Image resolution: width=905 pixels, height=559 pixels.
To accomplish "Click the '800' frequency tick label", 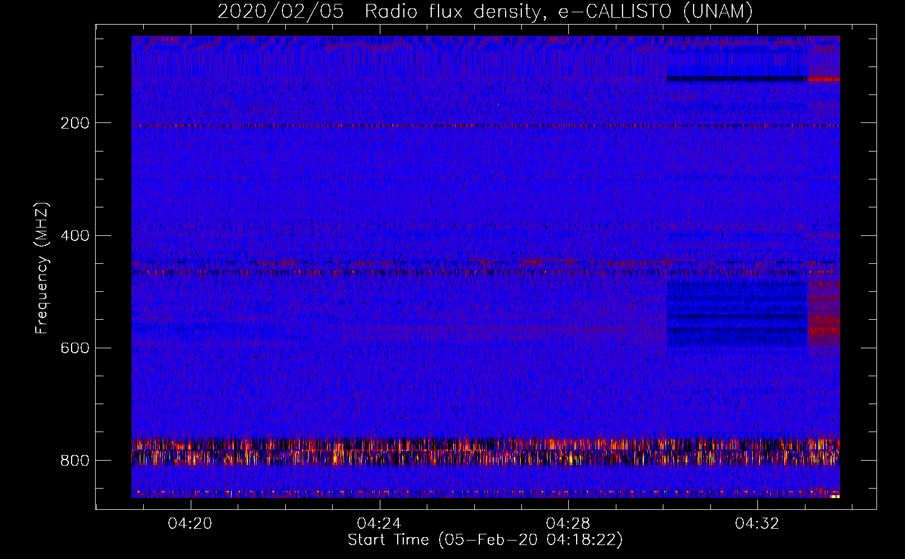I will coord(74,461).
